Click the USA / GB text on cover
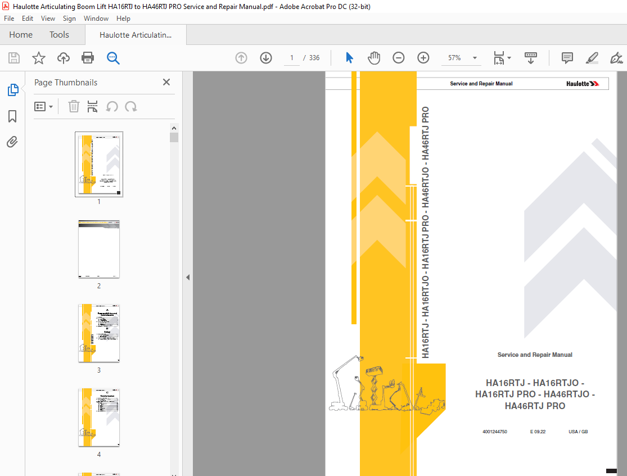The image size is (627, 476). pyautogui.click(x=578, y=432)
